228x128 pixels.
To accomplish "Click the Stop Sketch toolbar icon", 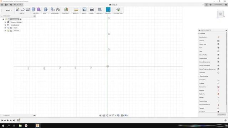I will pos(118,10).
